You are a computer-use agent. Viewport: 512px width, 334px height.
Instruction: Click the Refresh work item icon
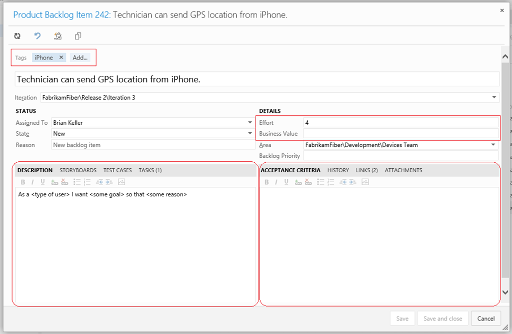pyautogui.click(x=17, y=36)
